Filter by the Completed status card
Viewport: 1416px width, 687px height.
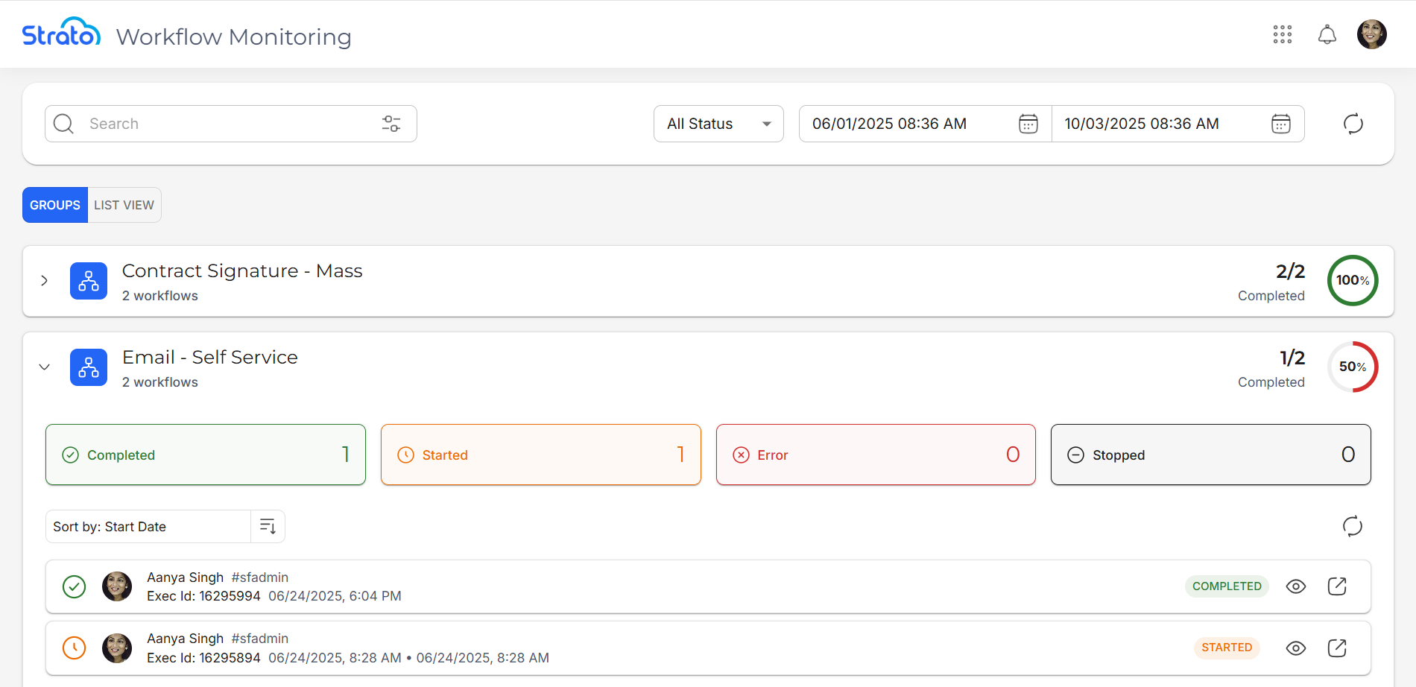click(x=205, y=455)
